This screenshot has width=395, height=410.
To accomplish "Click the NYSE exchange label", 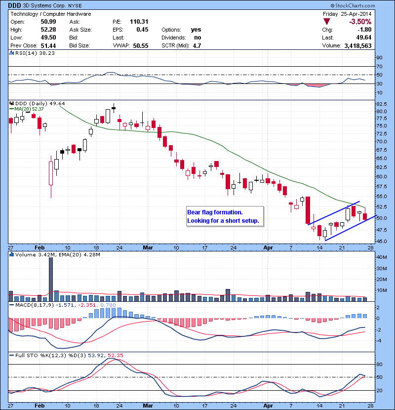I will [75, 5].
